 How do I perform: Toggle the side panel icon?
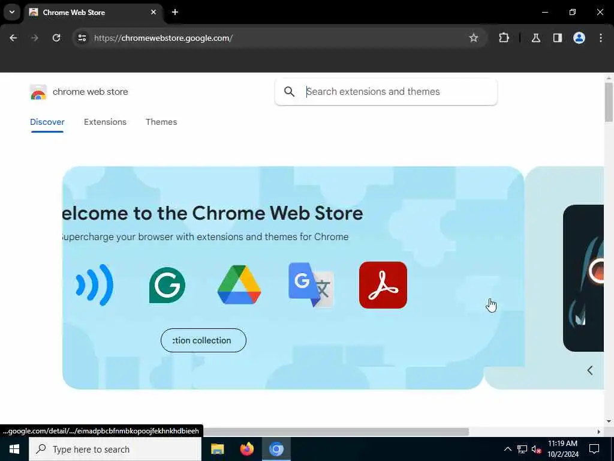click(558, 38)
